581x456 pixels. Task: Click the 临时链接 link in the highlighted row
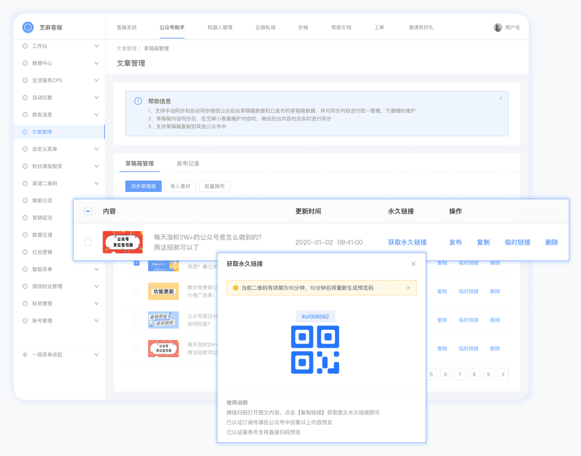pyautogui.click(x=518, y=242)
